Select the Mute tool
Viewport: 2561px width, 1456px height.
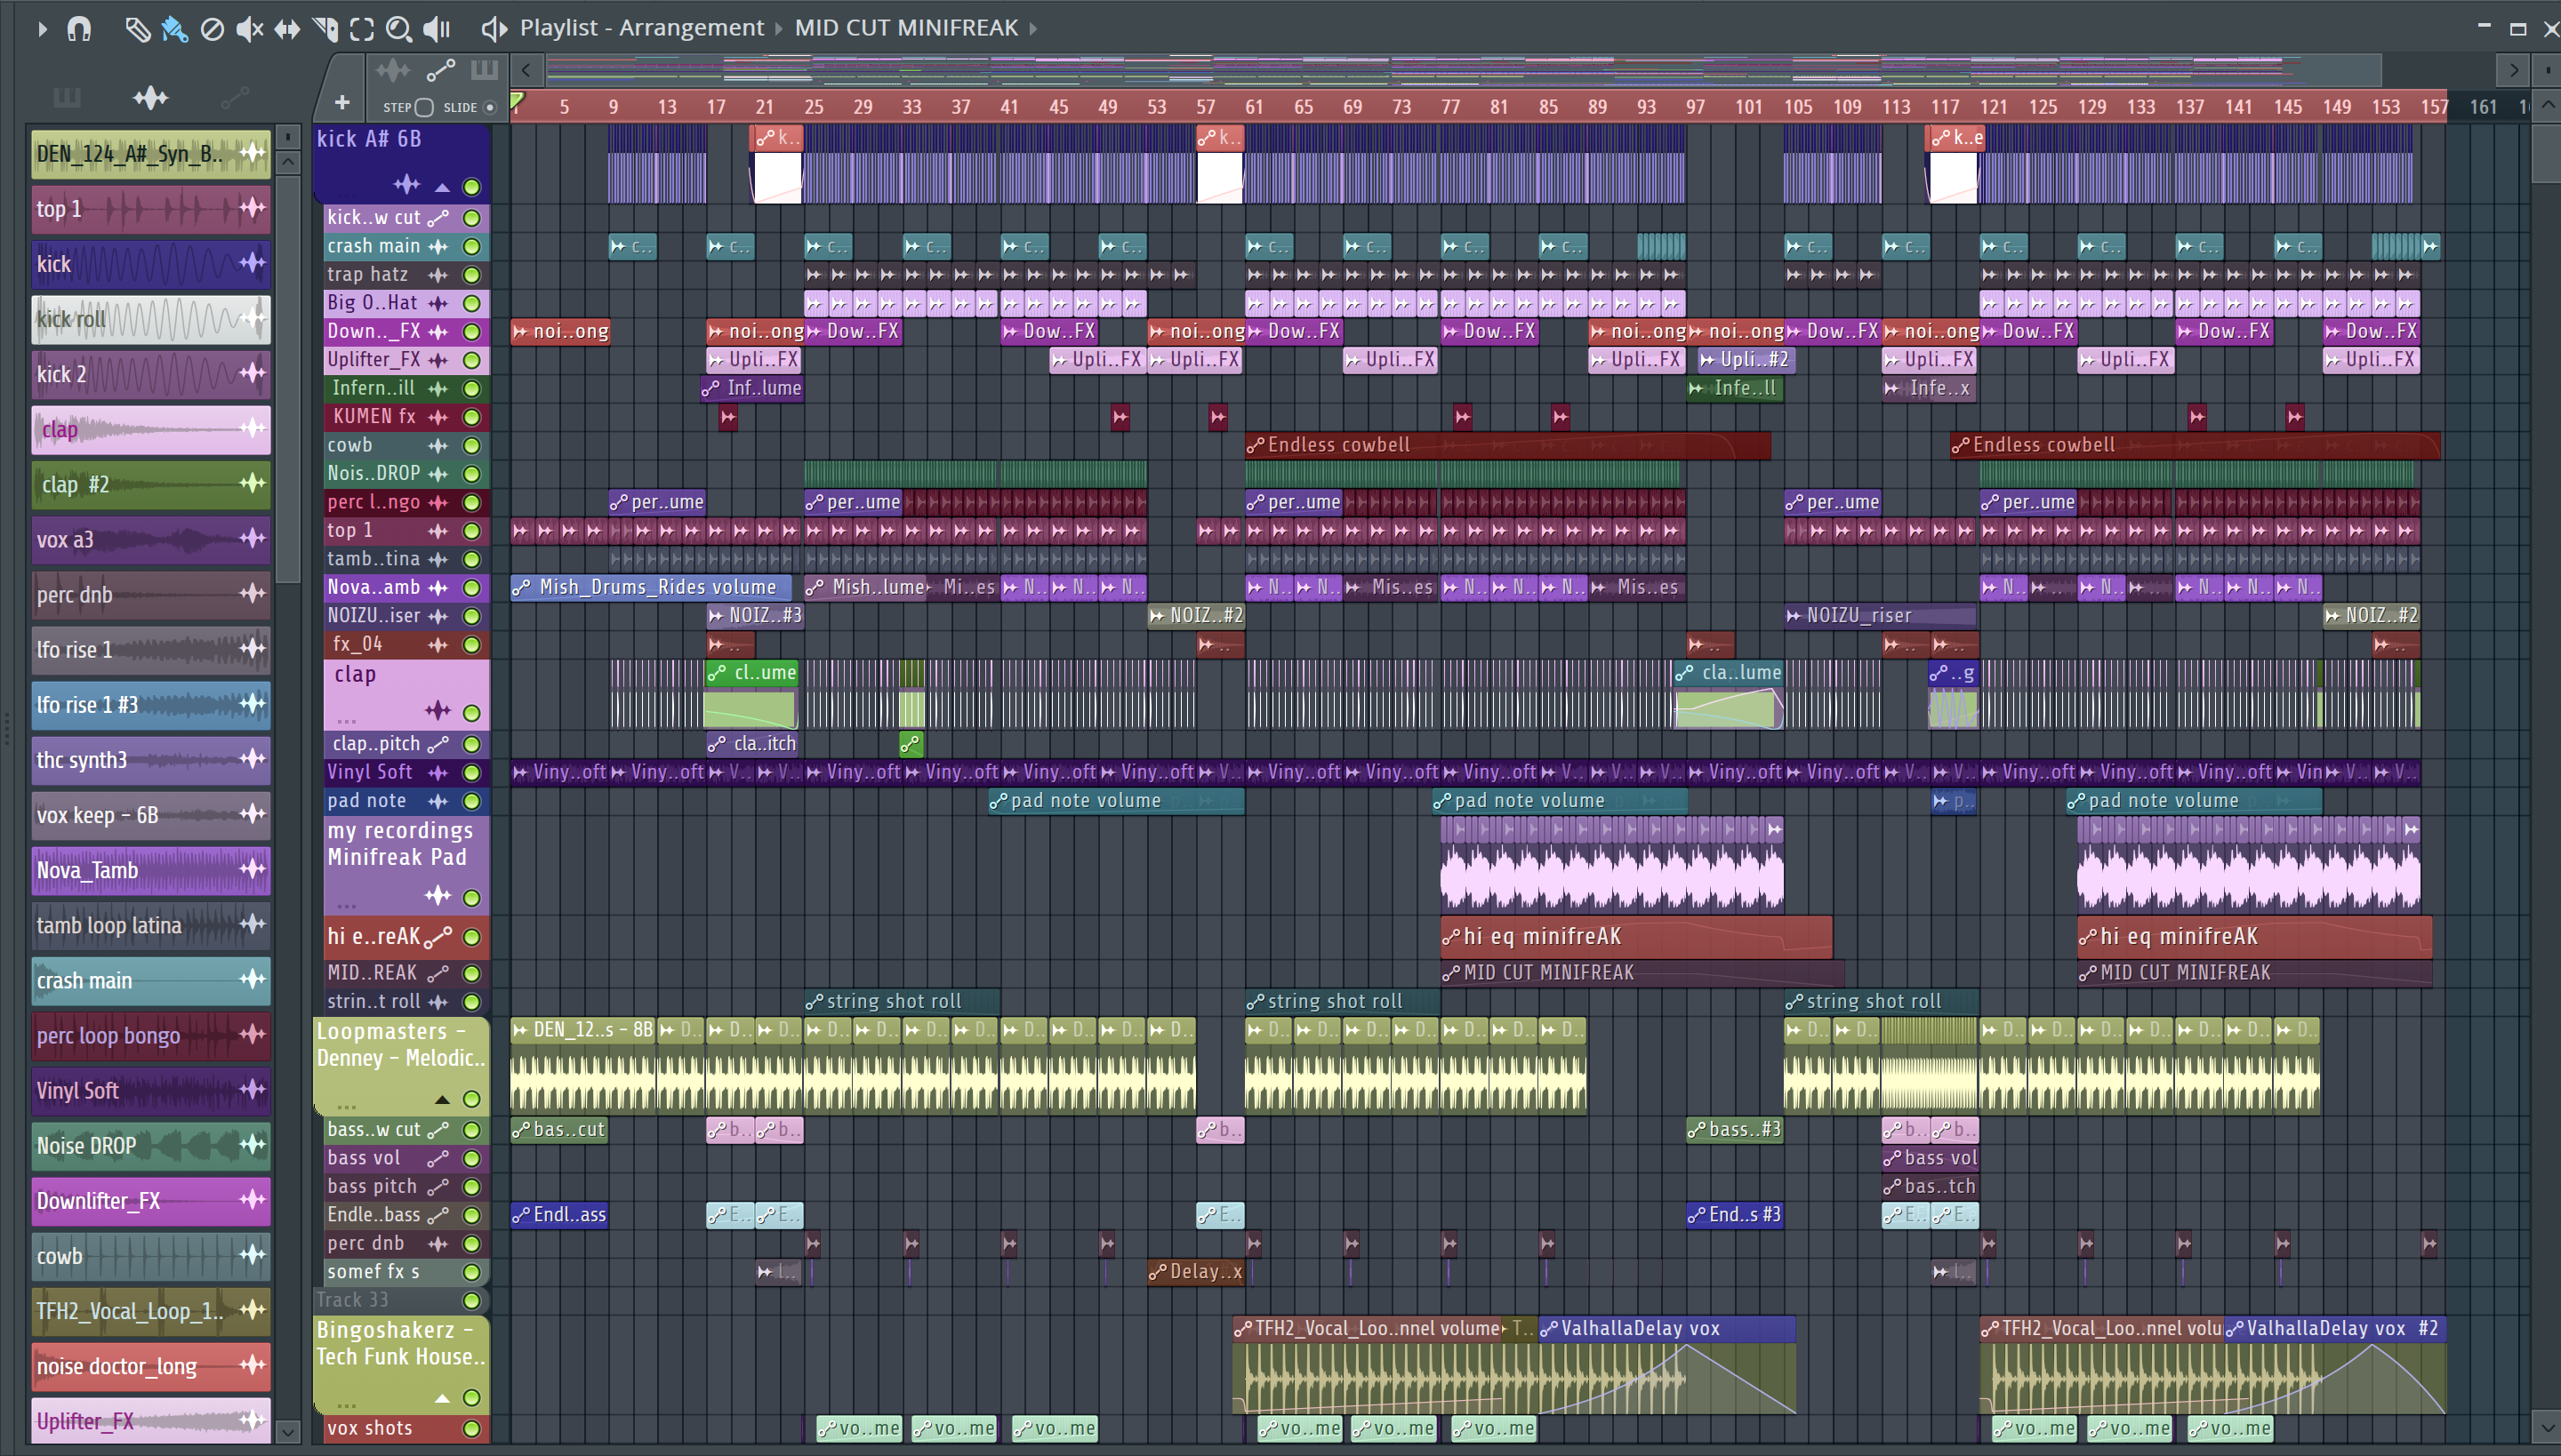pos(249,29)
